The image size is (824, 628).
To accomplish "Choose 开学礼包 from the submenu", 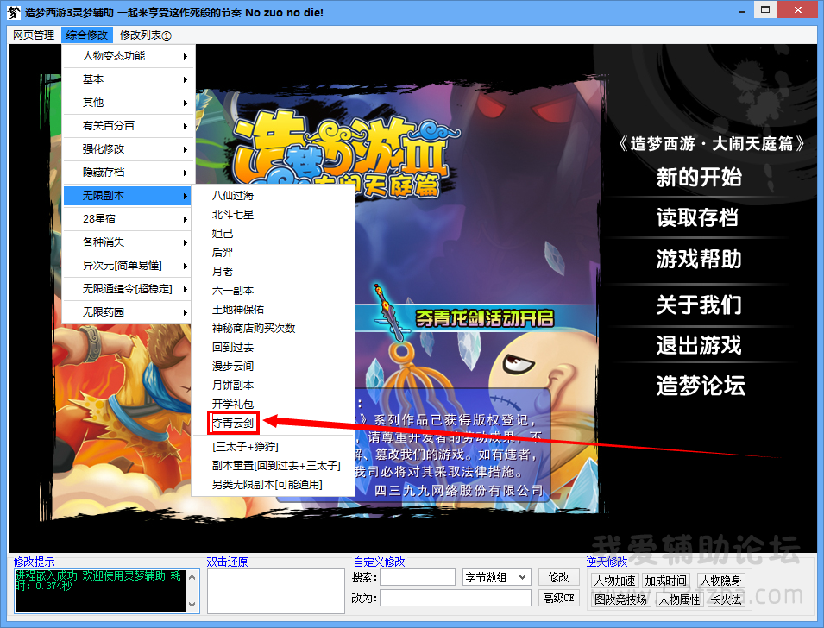I will point(274,404).
